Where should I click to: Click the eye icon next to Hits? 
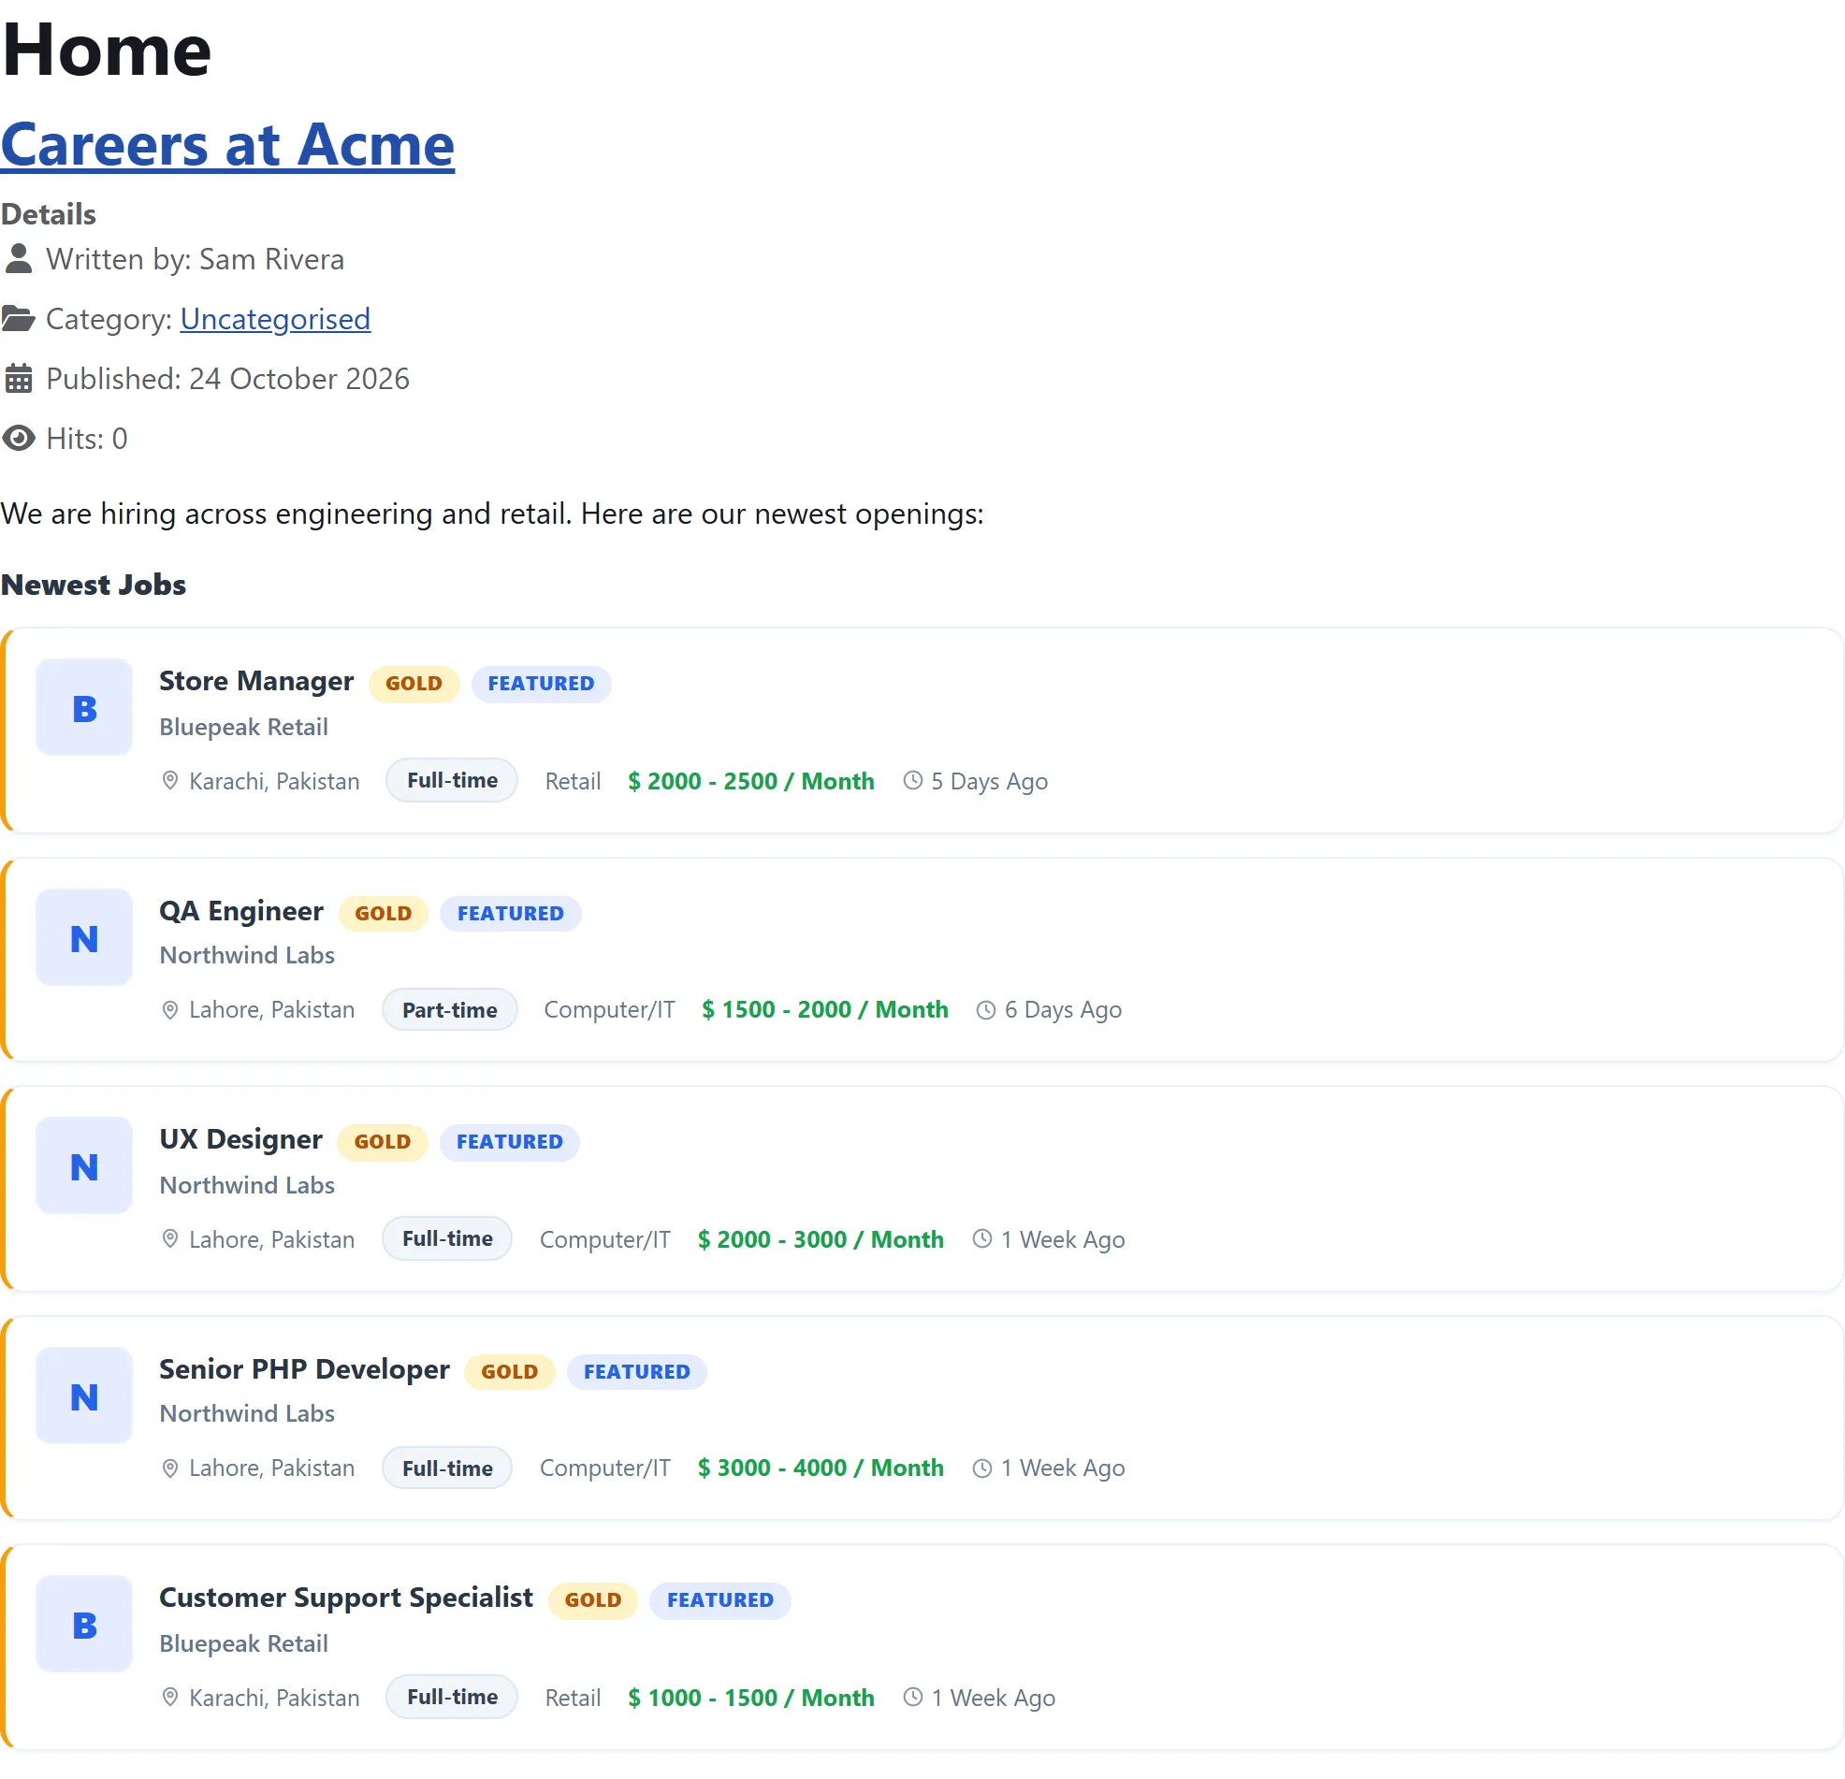(x=19, y=439)
